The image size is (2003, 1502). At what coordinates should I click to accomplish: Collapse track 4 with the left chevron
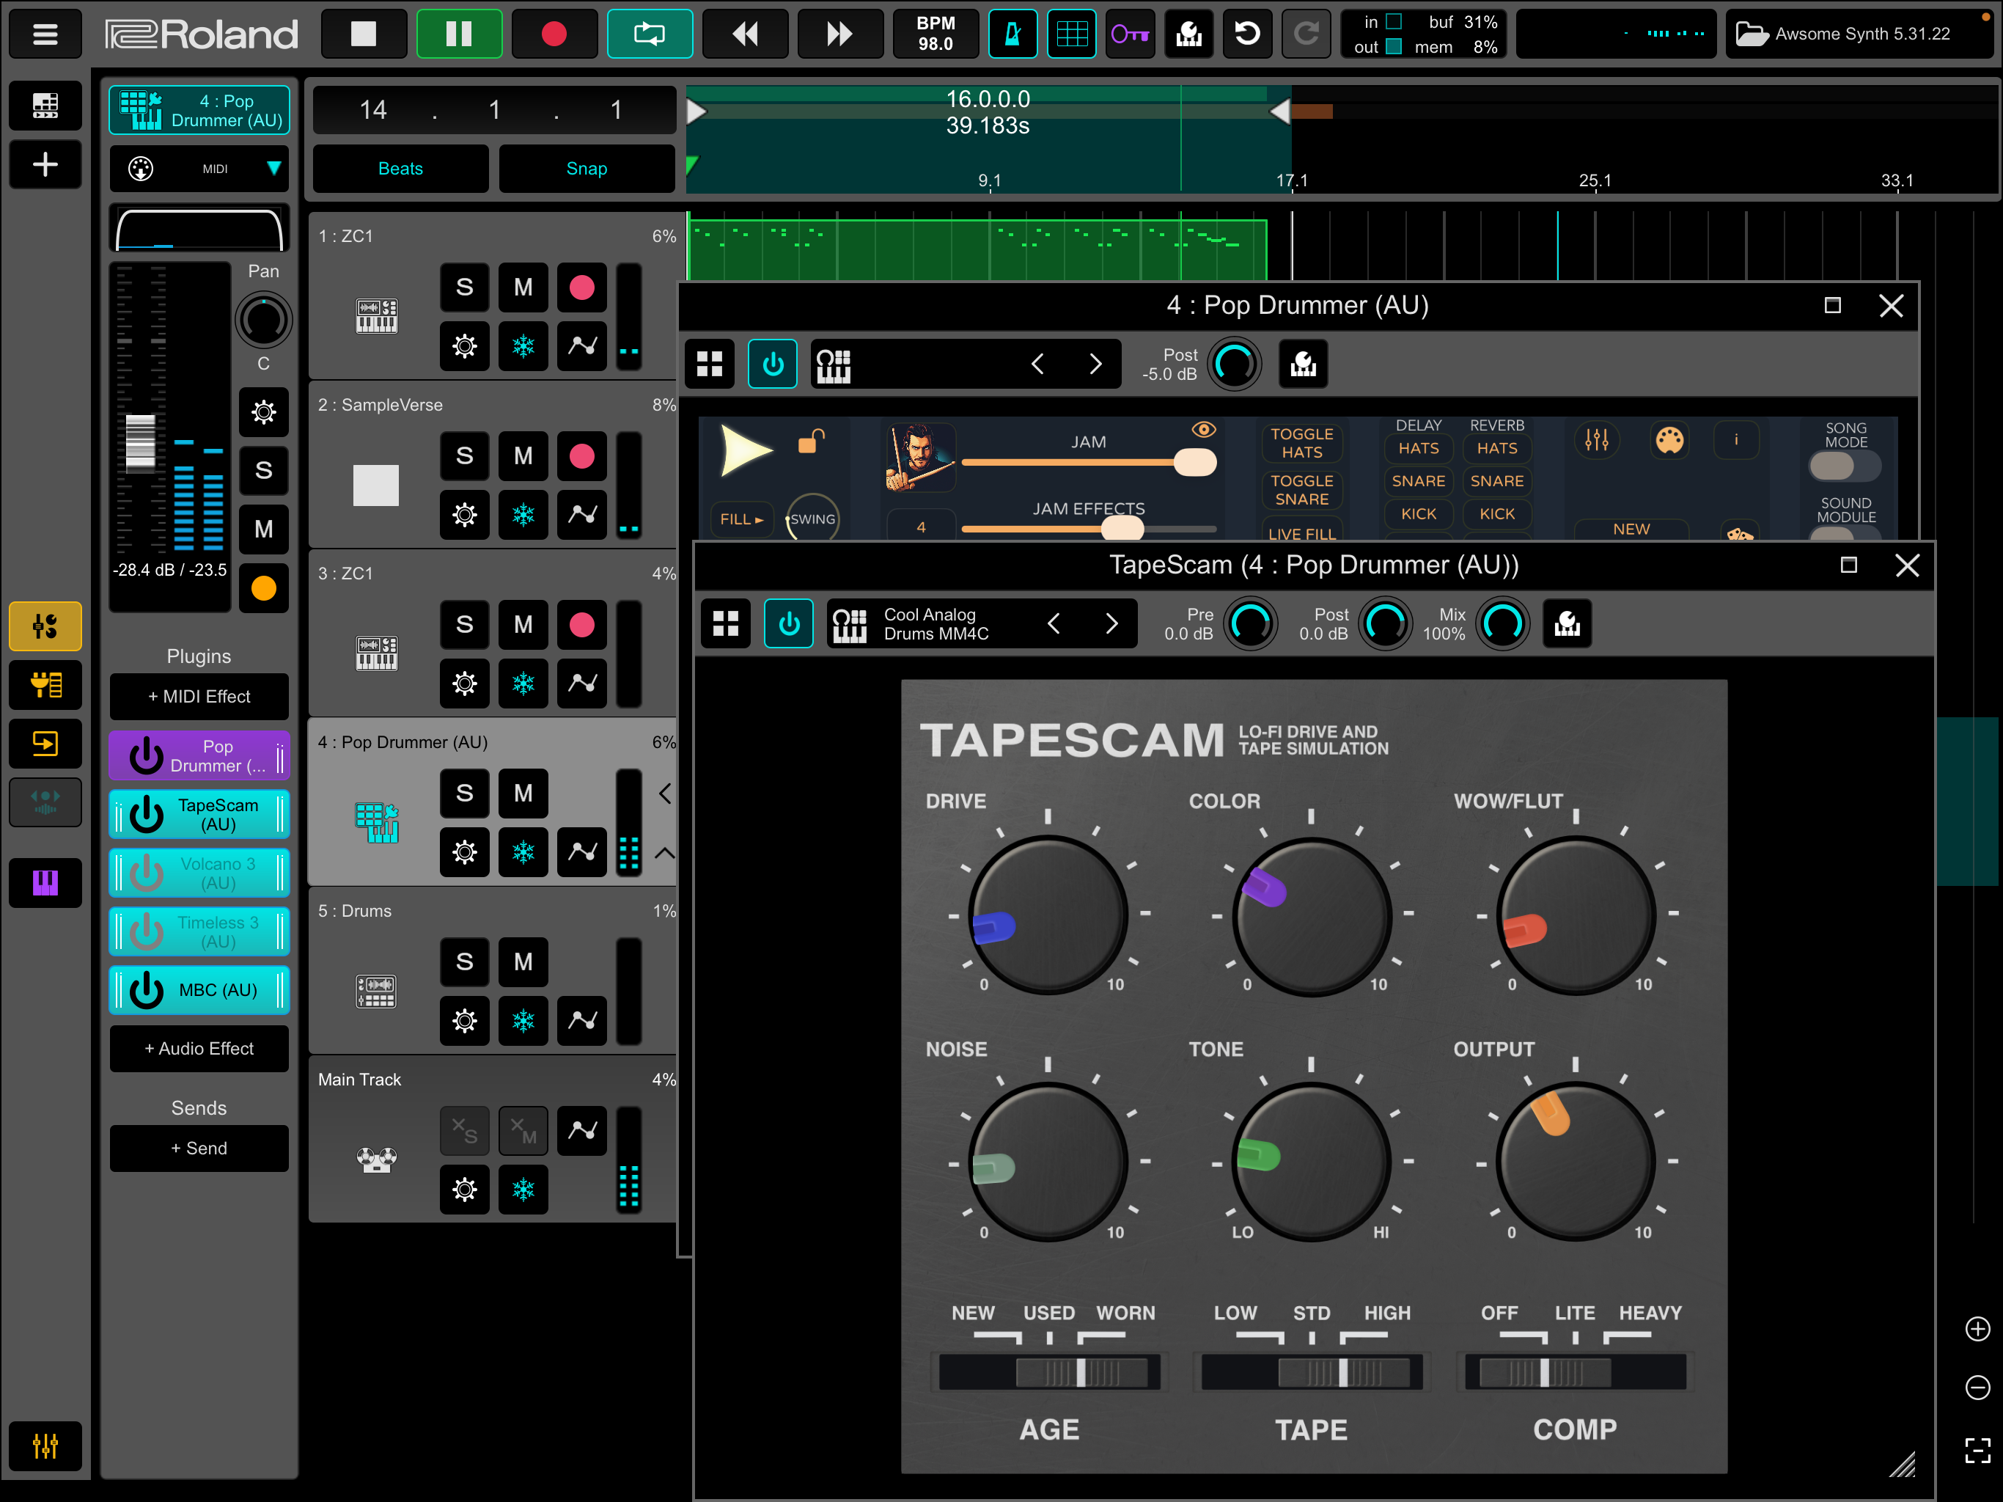665,794
